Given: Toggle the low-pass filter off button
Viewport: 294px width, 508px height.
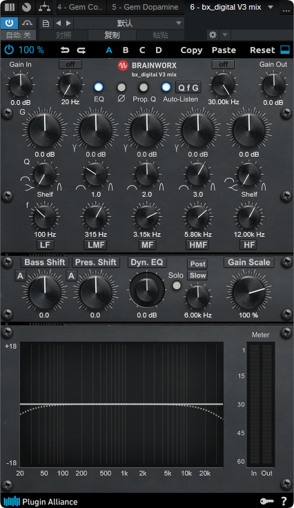Looking at the screenshot, I should tap(223, 64).
